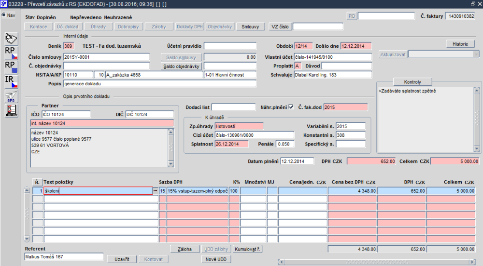Click the Kontroly button
Image resolution: width=483 pixels, height=266 pixels.
coord(412,82)
